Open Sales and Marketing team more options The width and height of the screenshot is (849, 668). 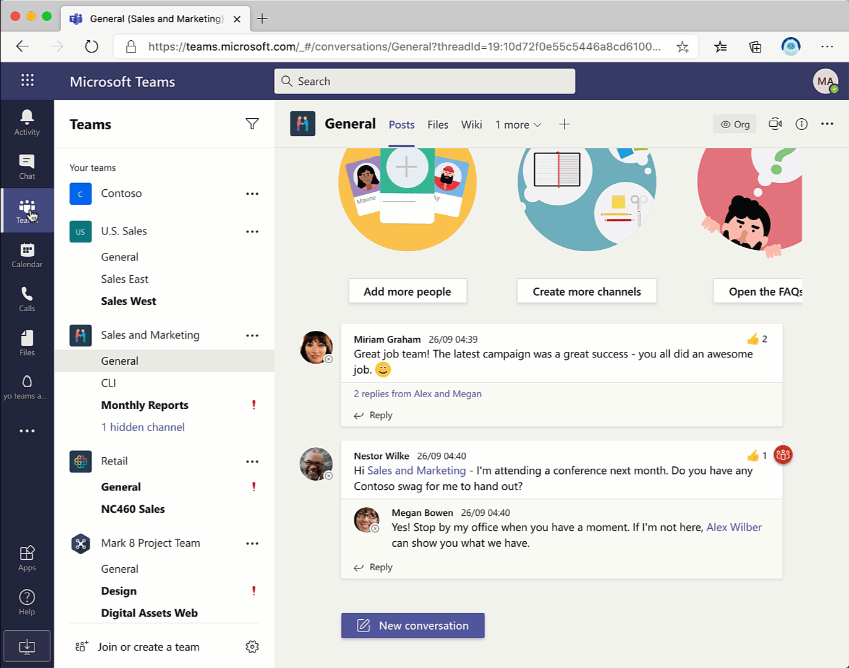252,335
